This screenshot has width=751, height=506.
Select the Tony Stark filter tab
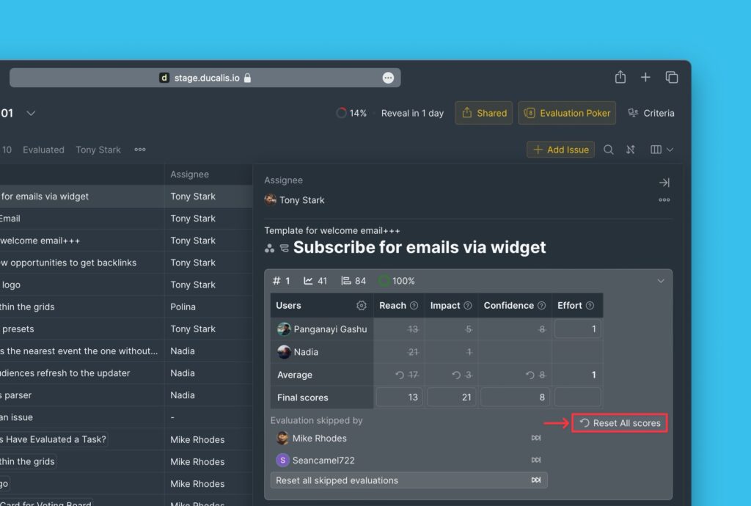(98, 150)
